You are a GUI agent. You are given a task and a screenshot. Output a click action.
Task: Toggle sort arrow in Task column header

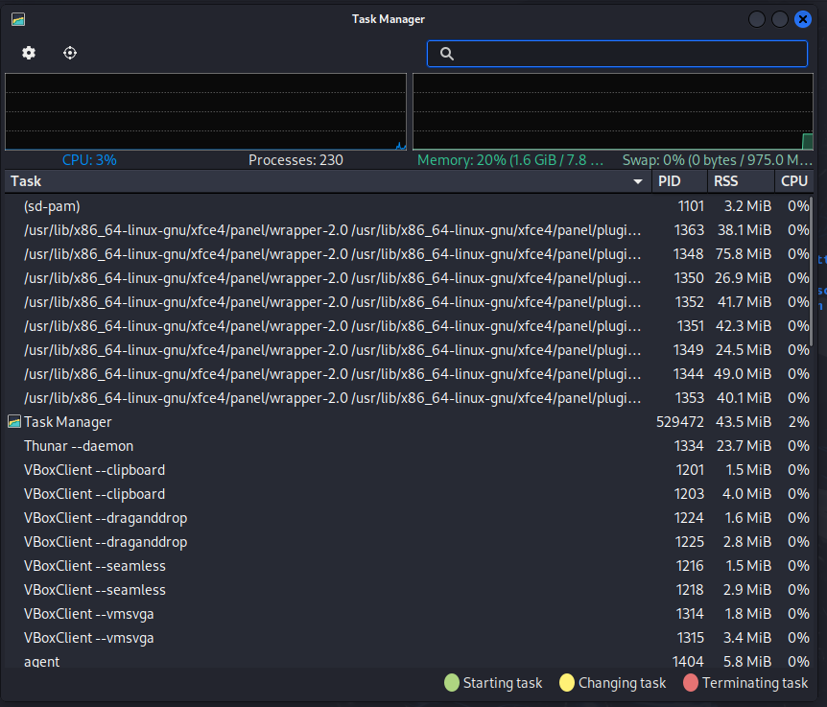click(638, 181)
